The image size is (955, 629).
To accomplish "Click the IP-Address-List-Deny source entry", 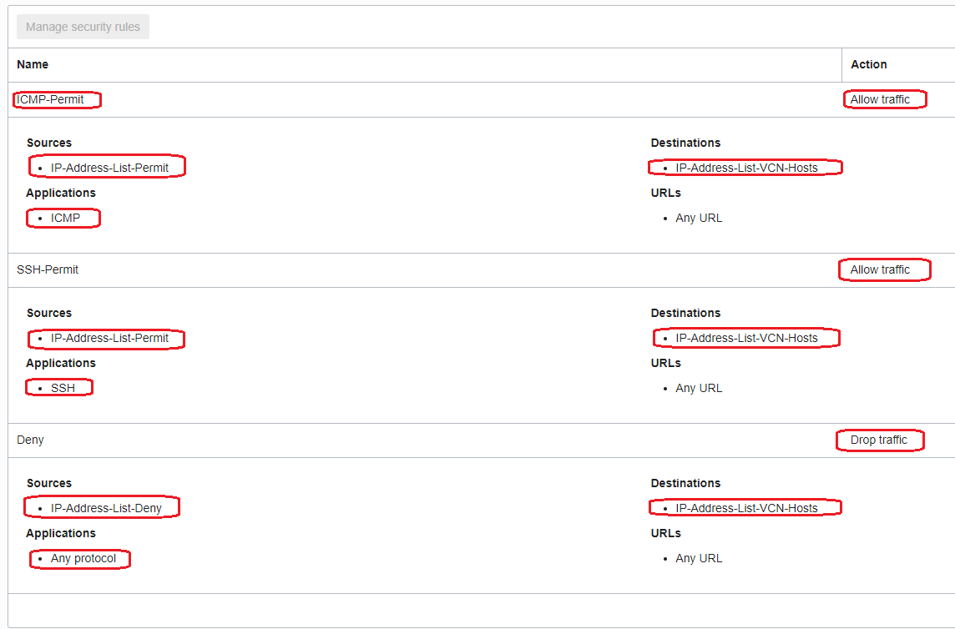I will coord(106,508).
